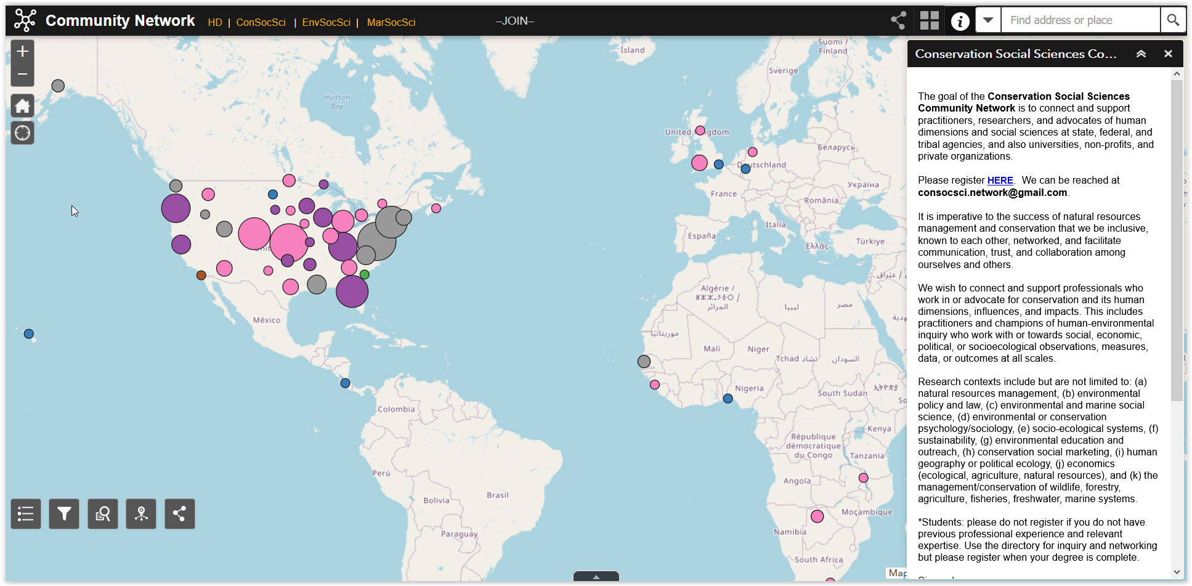1192x586 pixels.
Task: Open the legend list widget
Action: [26, 514]
